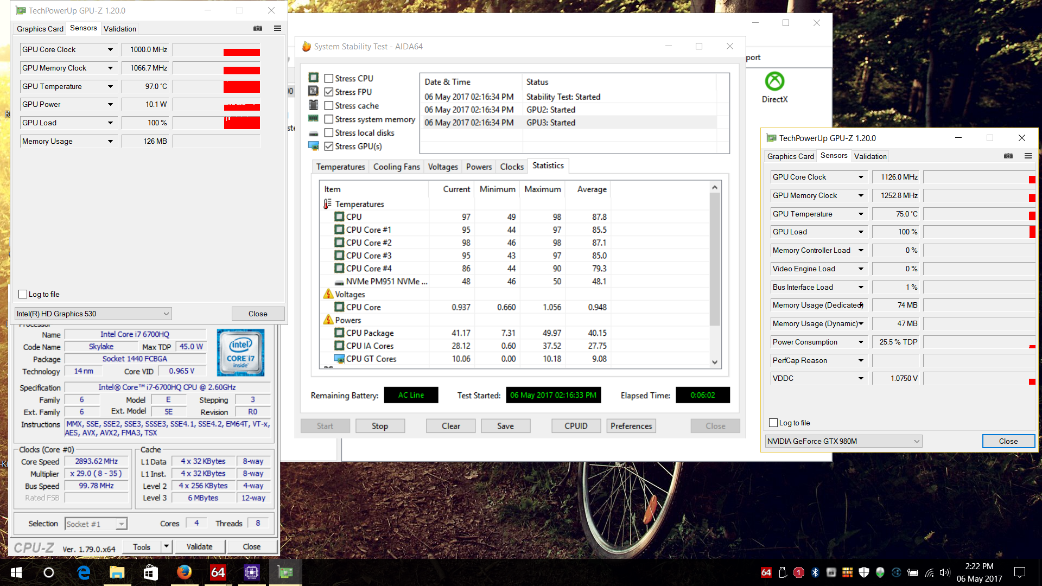The image size is (1042, 586).
Task: Switch to Voltages tab in AIDA64
Action: click(443, 167)
